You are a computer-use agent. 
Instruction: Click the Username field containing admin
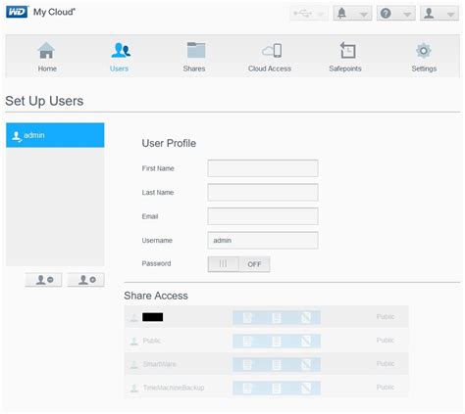coord(263,241)
